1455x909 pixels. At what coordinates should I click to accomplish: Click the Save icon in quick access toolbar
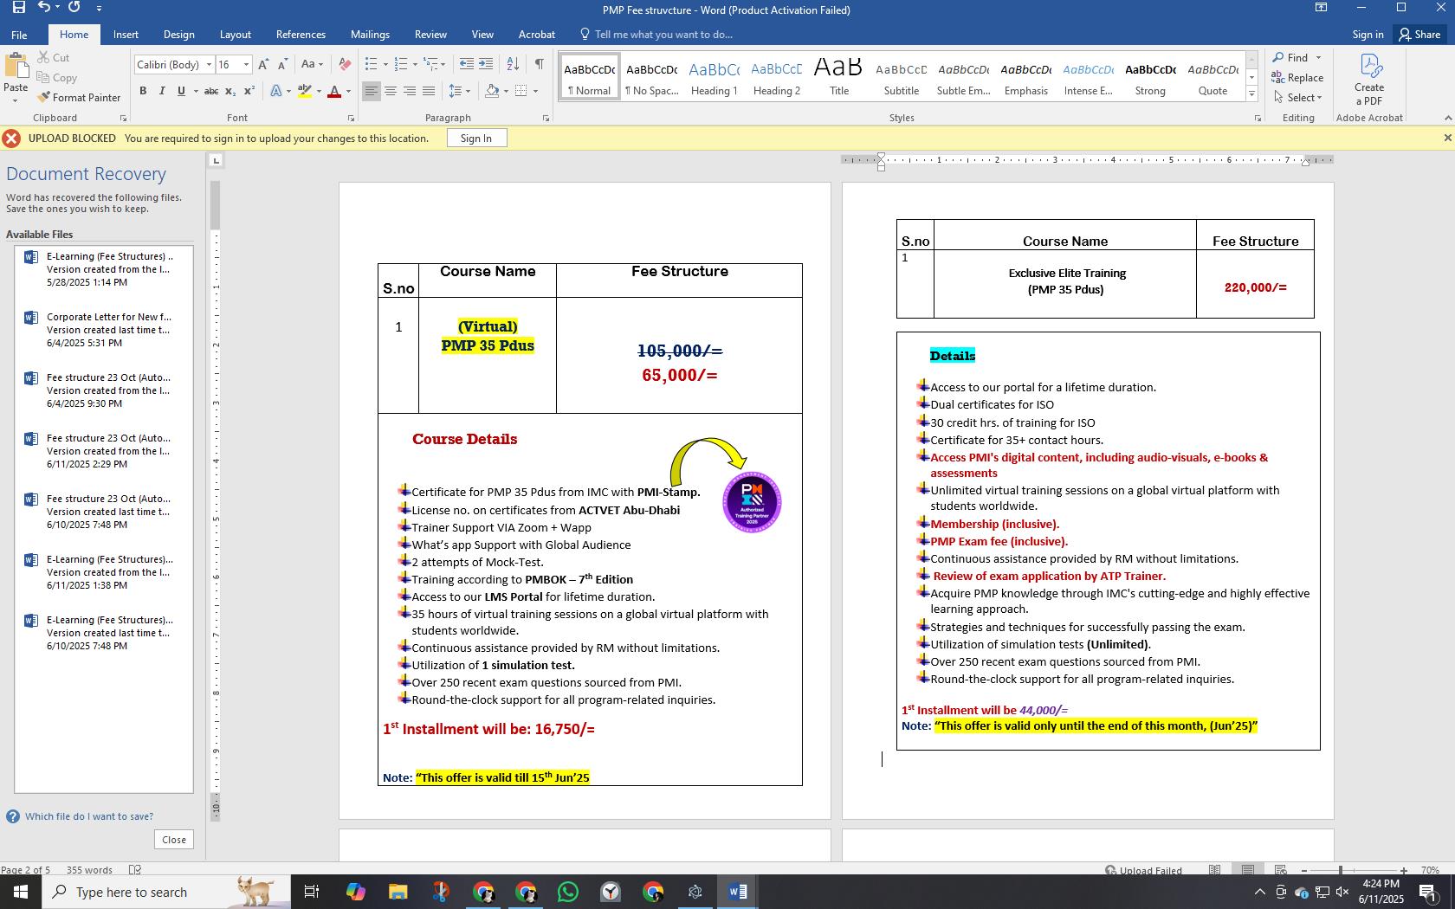(x=18, y=7)
